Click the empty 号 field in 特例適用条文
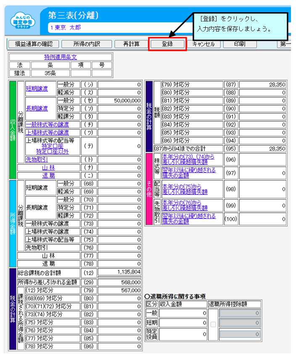Image resolution: width=296 pixels, height=358 pixels. click(x=102, y=73)
